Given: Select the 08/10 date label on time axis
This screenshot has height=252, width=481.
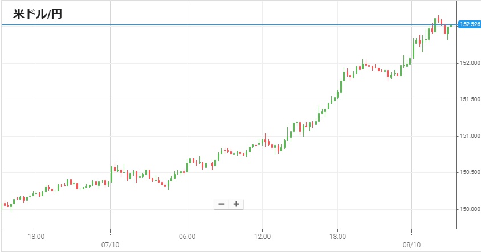Looking at the screenshot, I should tap(411, 245).
